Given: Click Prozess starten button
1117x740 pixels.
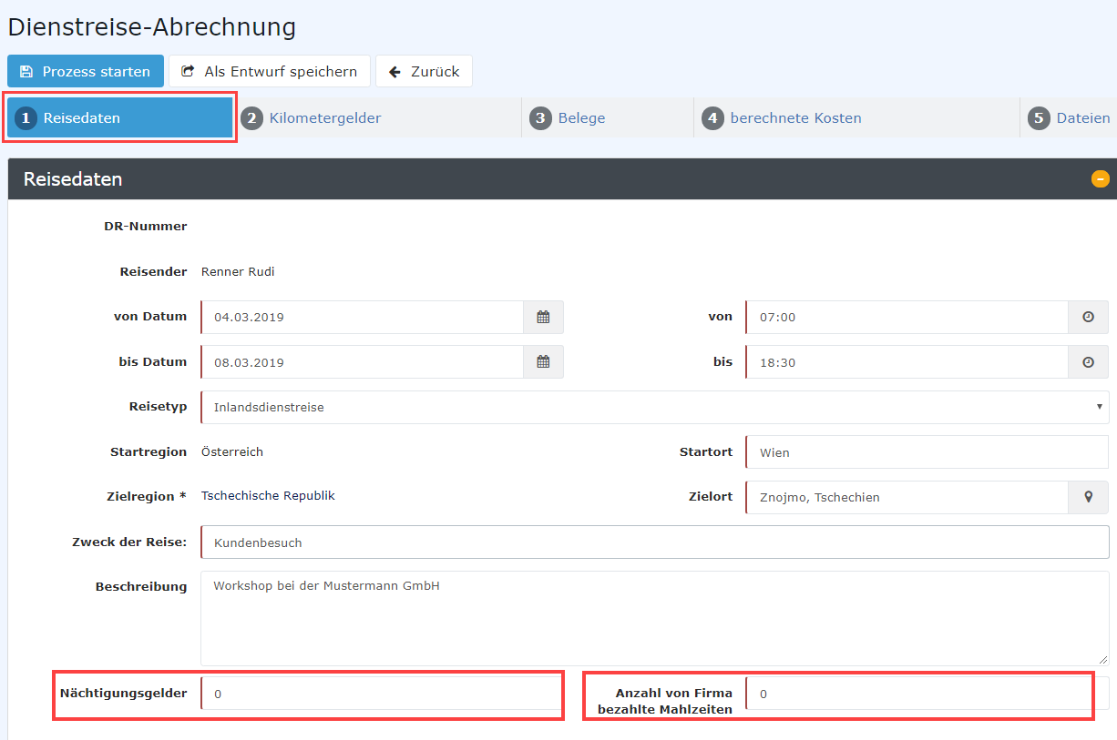Looking at the screenshot, I should 86,71.
